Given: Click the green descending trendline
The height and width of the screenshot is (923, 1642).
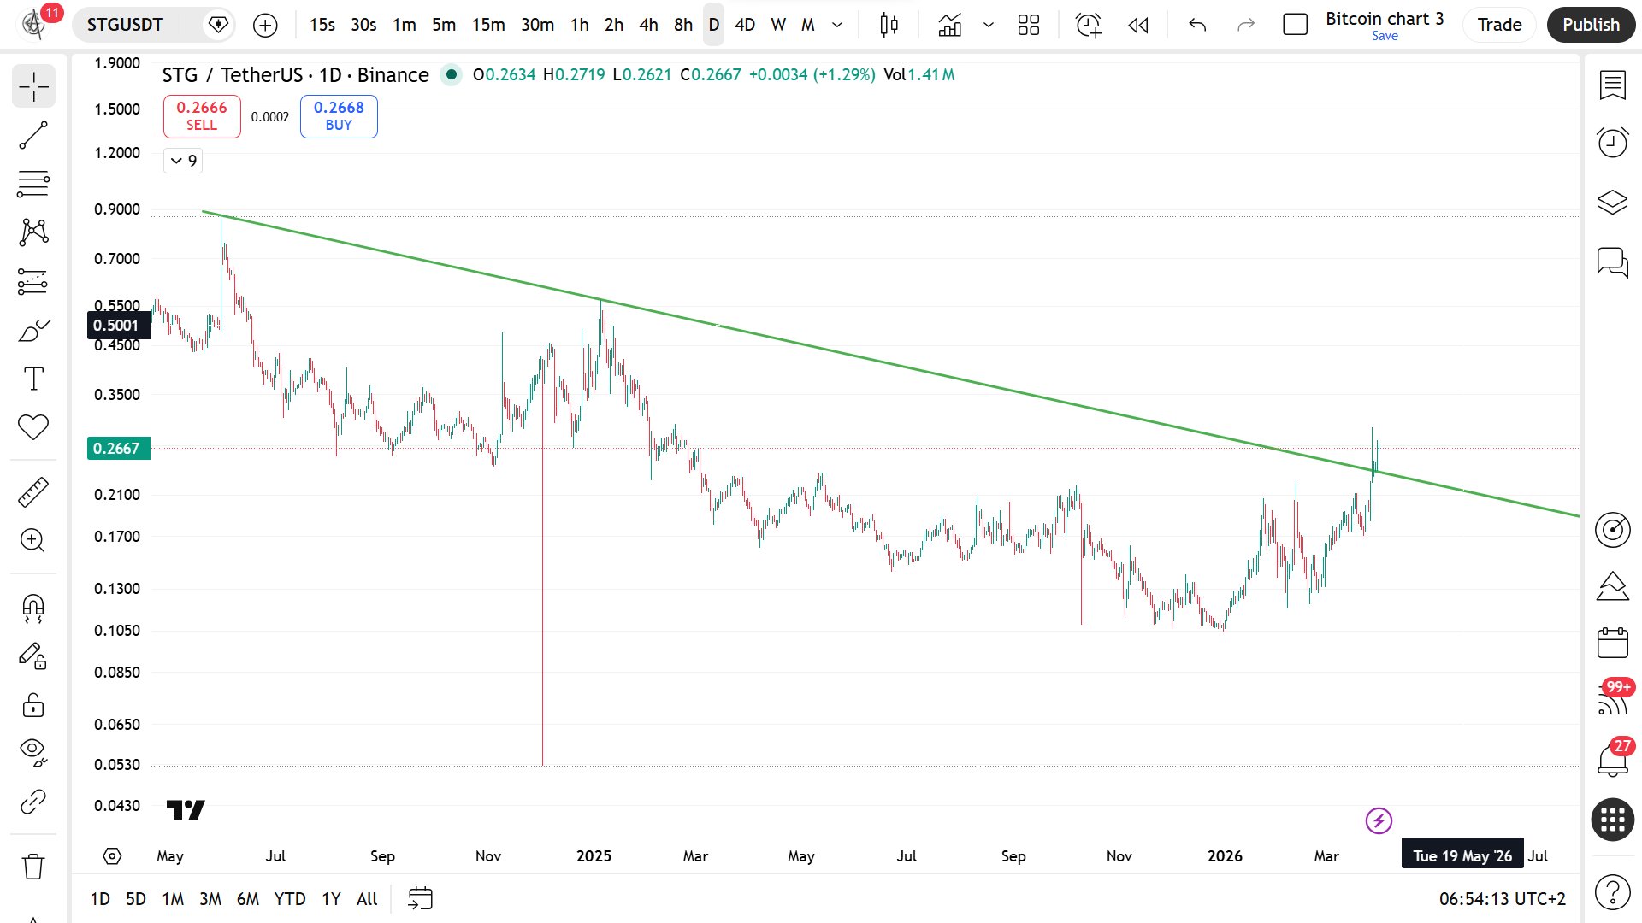Looking at the screenshot, I should click(x=855, y=357).
